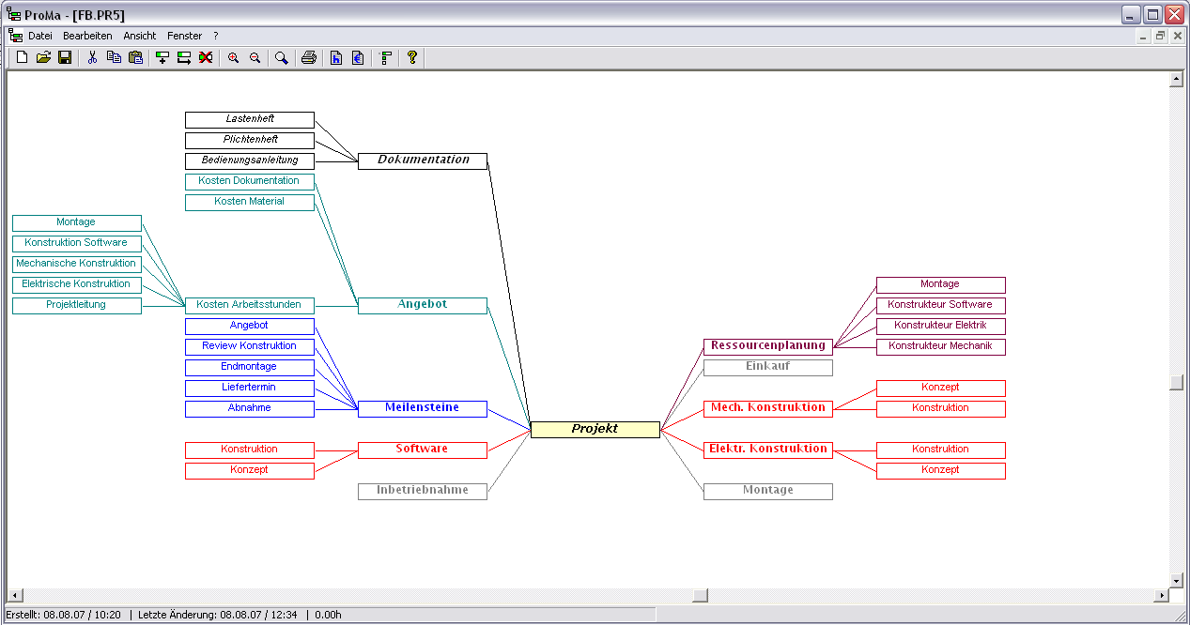1190x625 pixels.
Task: Zoom out with the minus magnifier icon
Action: coord(255,58)
